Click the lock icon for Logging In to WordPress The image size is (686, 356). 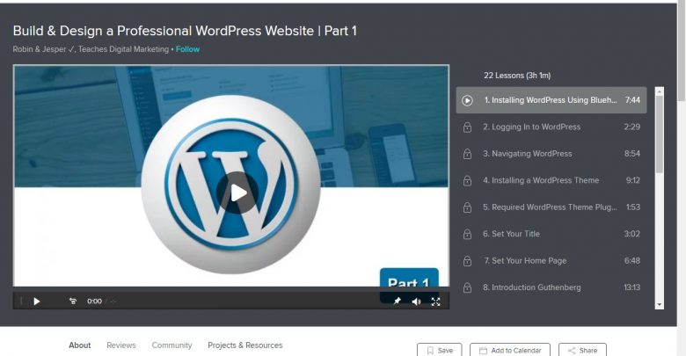467,127
